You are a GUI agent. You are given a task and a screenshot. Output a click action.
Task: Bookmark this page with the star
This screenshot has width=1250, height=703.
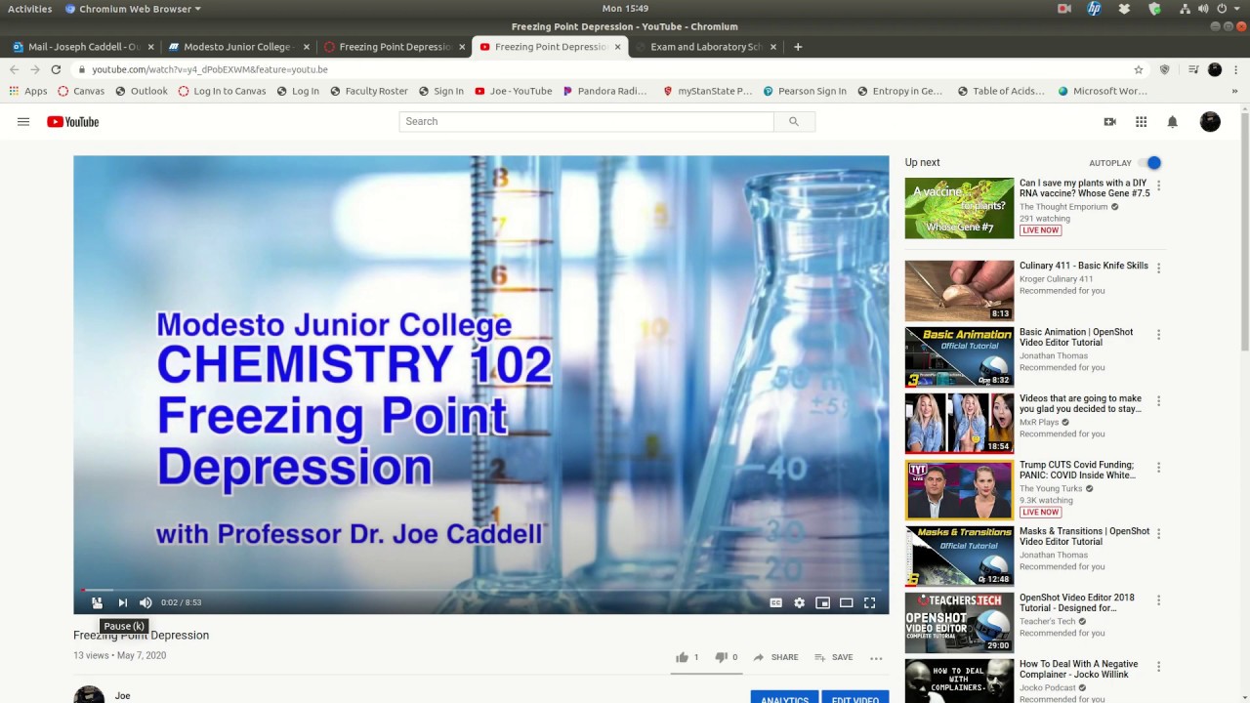(1138, 69)
